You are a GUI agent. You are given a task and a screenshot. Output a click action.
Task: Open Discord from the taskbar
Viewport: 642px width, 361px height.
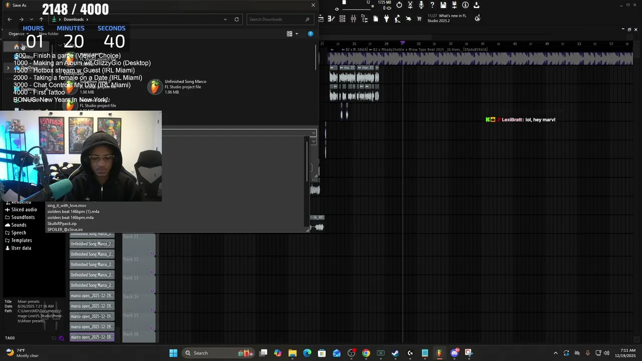[x=454, y=353]
